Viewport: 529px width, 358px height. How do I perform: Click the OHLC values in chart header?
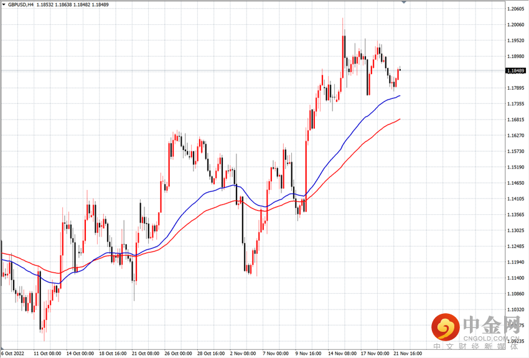pyautogui.click(x=73, y=5)
